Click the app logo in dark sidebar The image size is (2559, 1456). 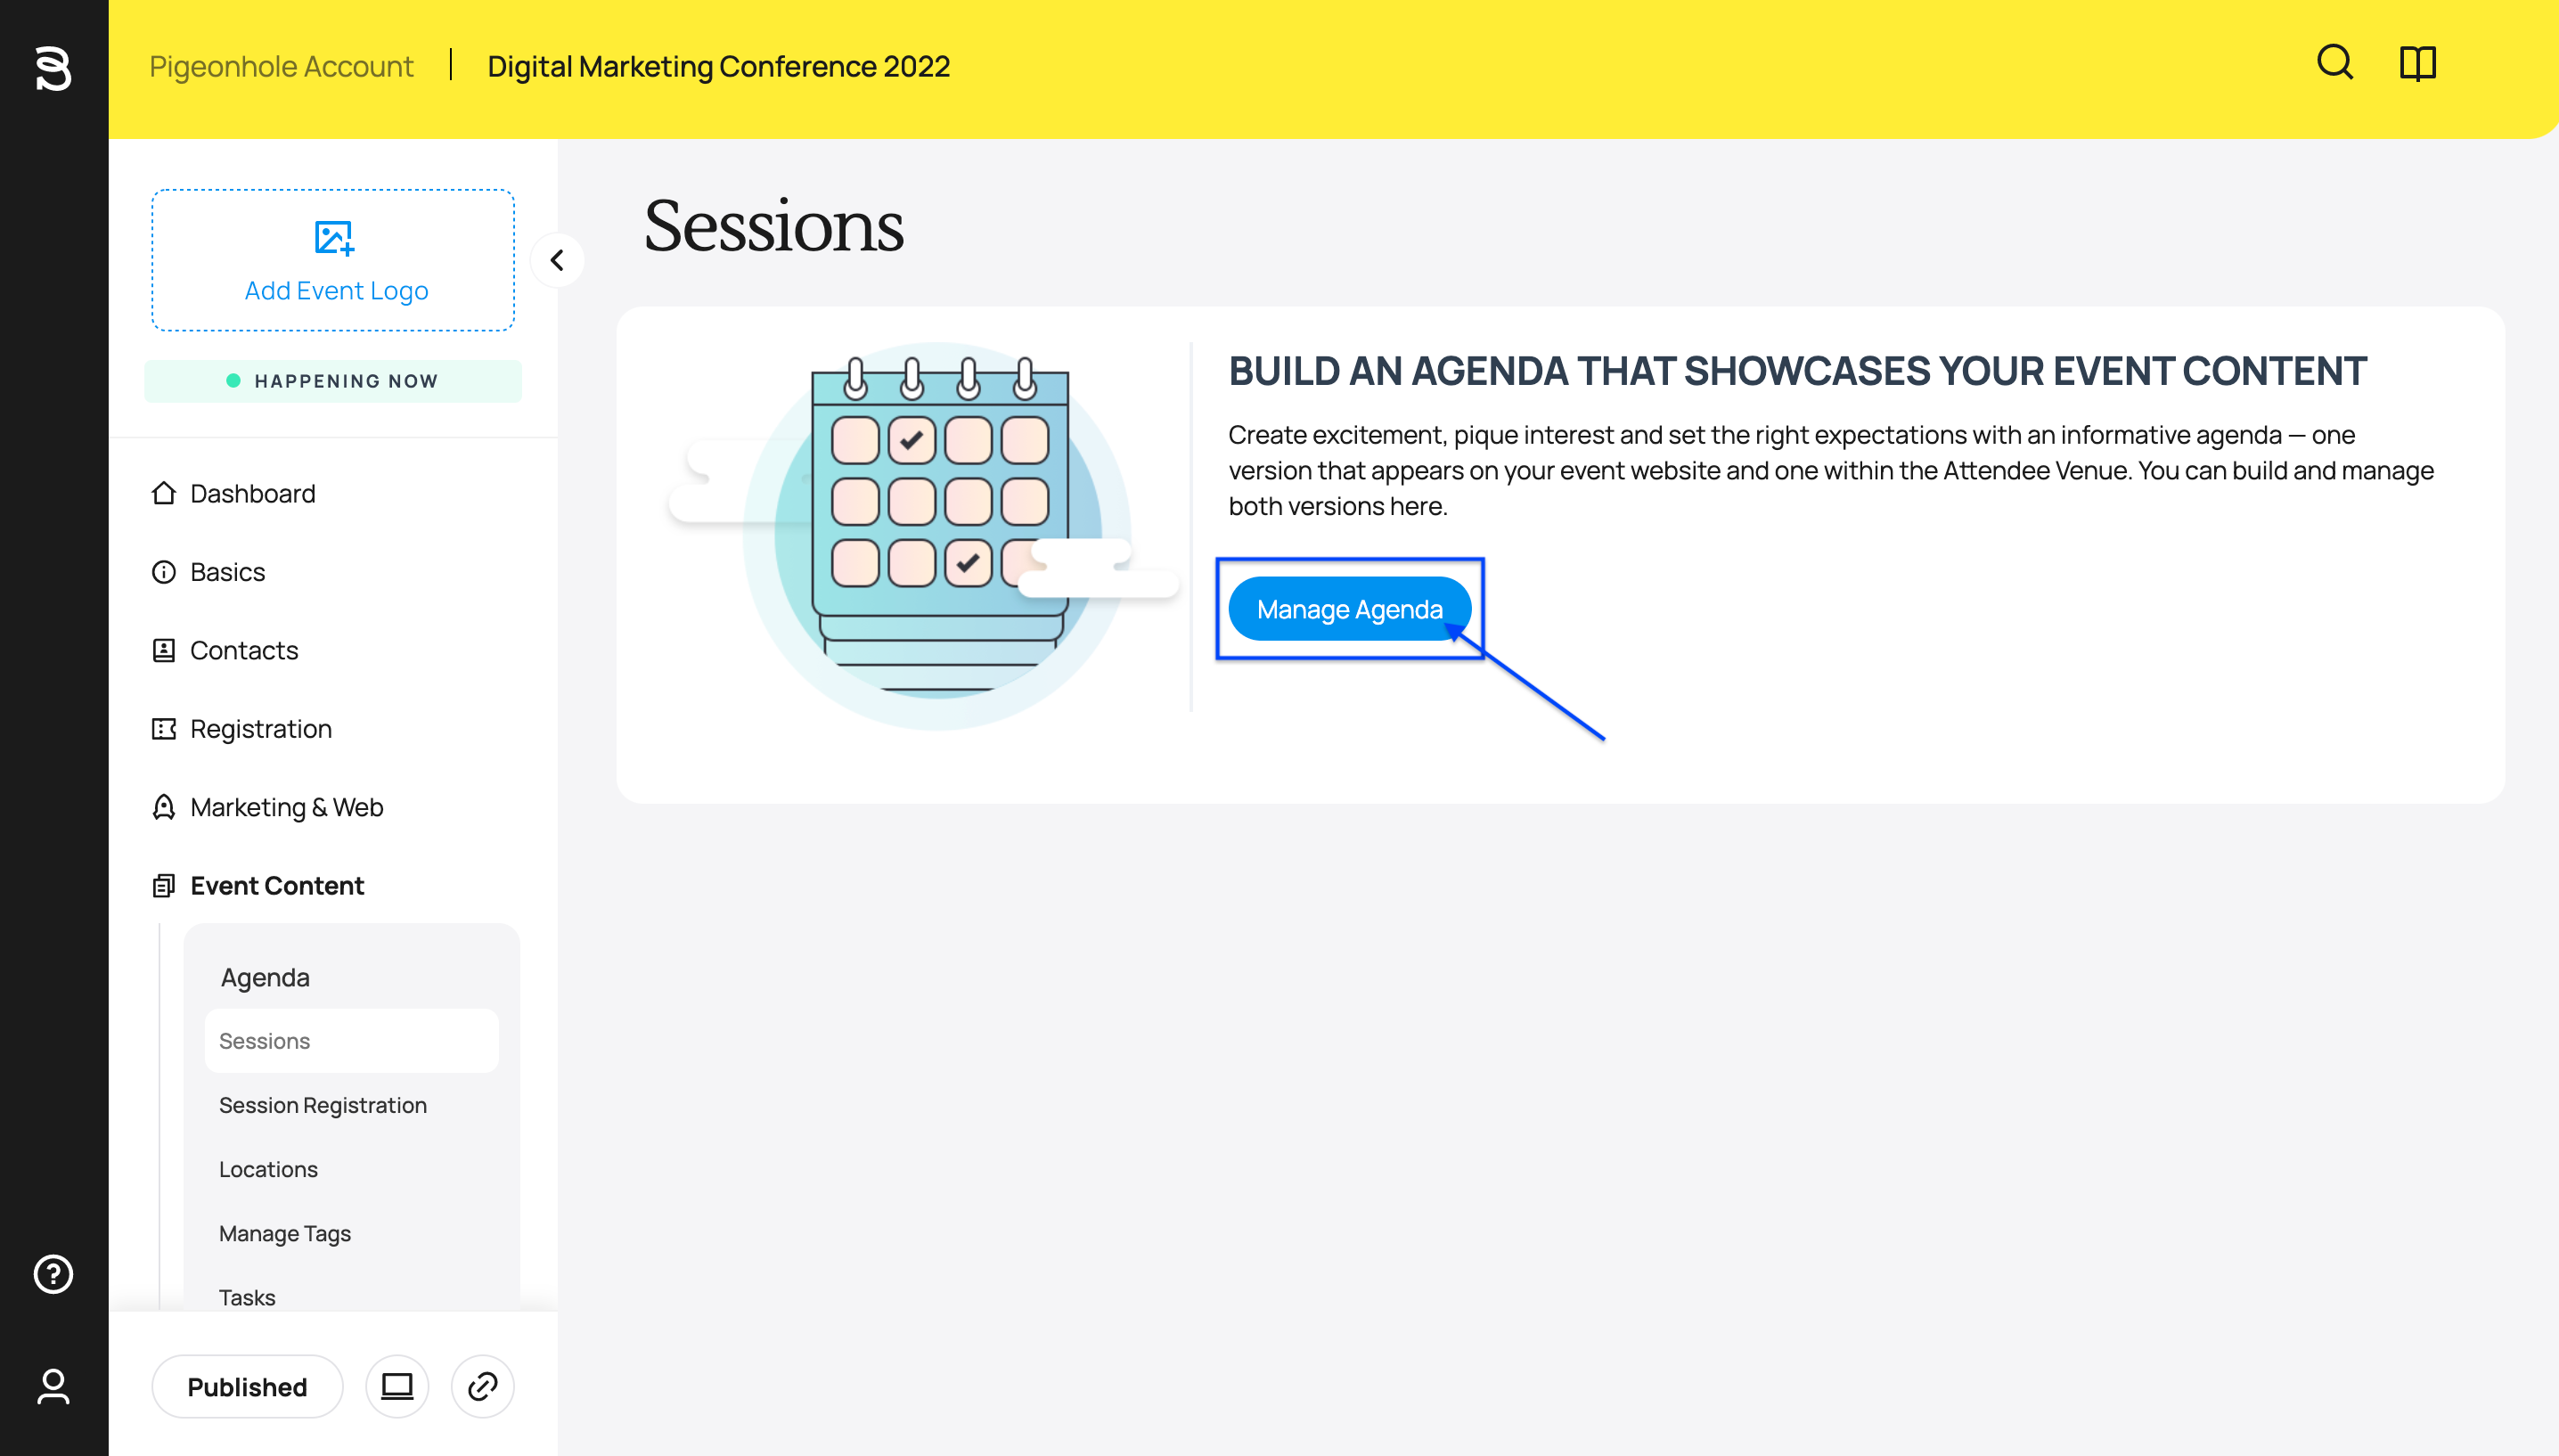pos(53,68)
